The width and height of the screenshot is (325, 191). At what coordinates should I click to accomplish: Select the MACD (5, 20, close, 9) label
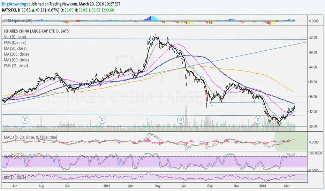point(30,137)
